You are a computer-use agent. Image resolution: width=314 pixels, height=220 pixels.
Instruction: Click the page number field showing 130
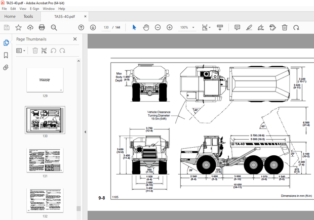(106, 27)
